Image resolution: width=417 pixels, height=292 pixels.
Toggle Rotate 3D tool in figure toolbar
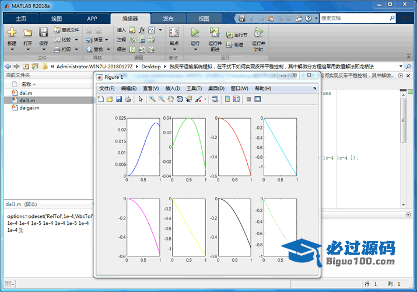click(180, 99)
